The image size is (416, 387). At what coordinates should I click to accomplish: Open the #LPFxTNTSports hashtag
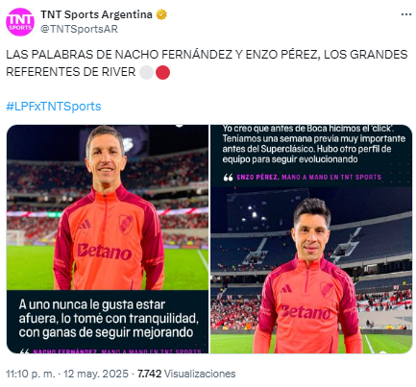pos(54,107)
